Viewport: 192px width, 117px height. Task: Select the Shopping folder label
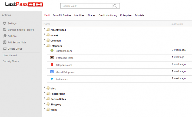tap(56, 105)
